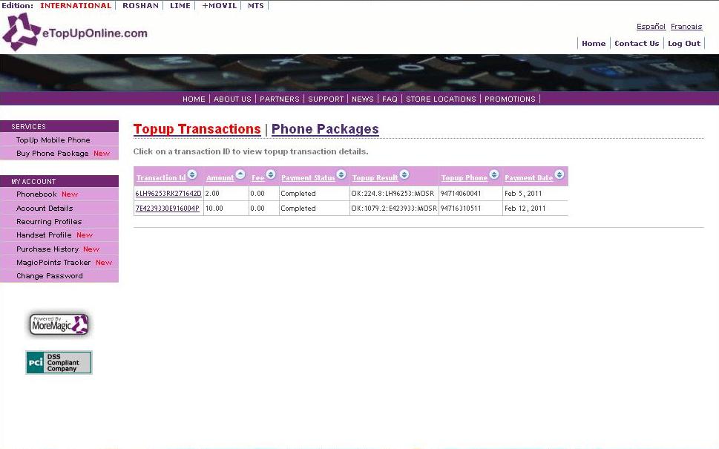Sort Topup Phone column via arrow icon
Screen dimensions: 719x449
tap(494, 174)
